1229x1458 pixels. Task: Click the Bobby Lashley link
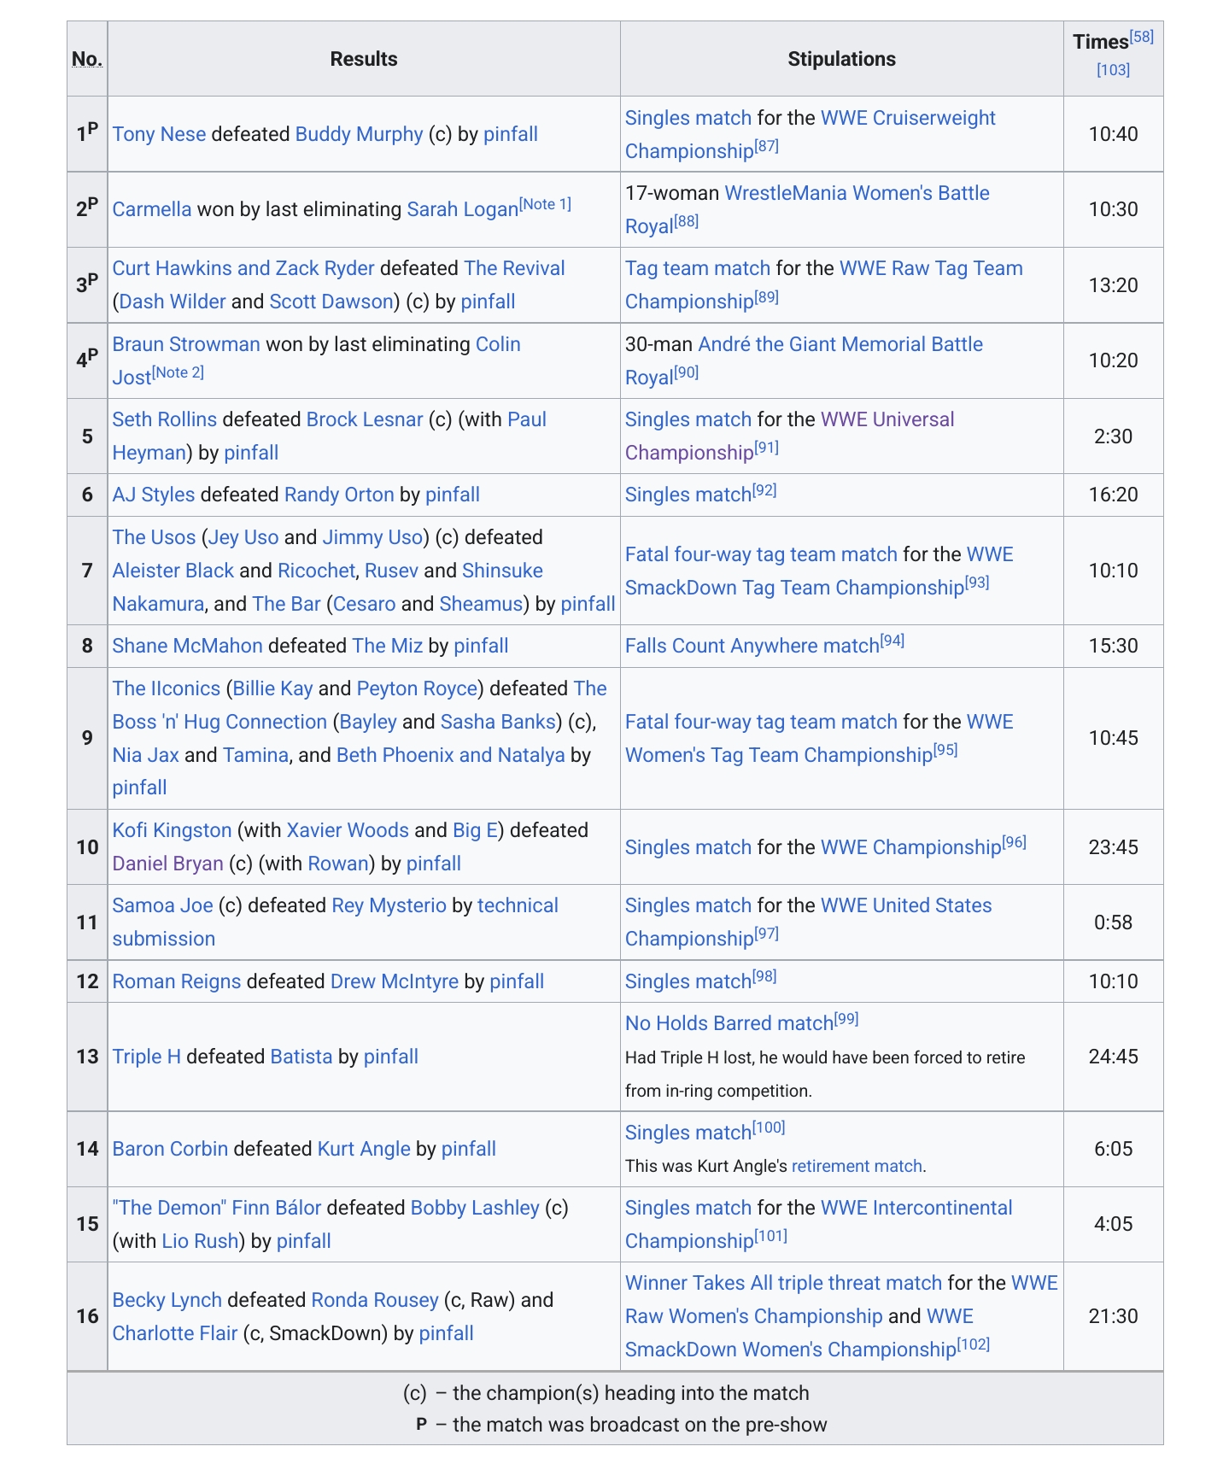pyautogui.click(x=475, y=1208)
